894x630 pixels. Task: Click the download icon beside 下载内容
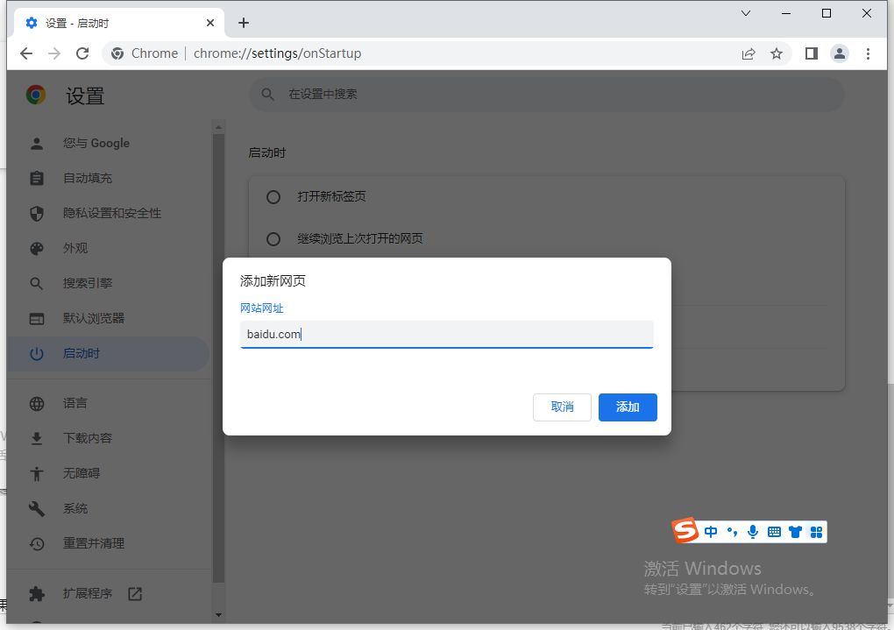tap(37, 438)
